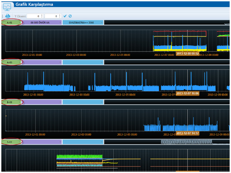Click the toolbar drag handle grip
Screen dimensions: 231x173
click(x=3, y=16)
